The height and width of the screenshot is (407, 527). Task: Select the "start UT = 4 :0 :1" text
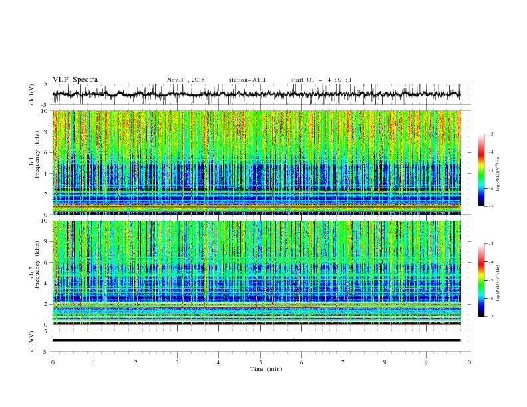(x=321, y=80)
